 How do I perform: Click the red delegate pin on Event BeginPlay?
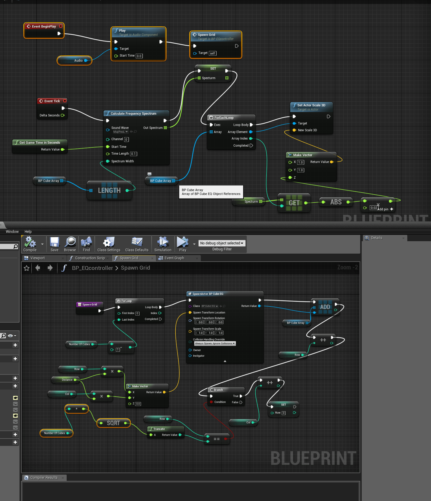coord(61,26)
